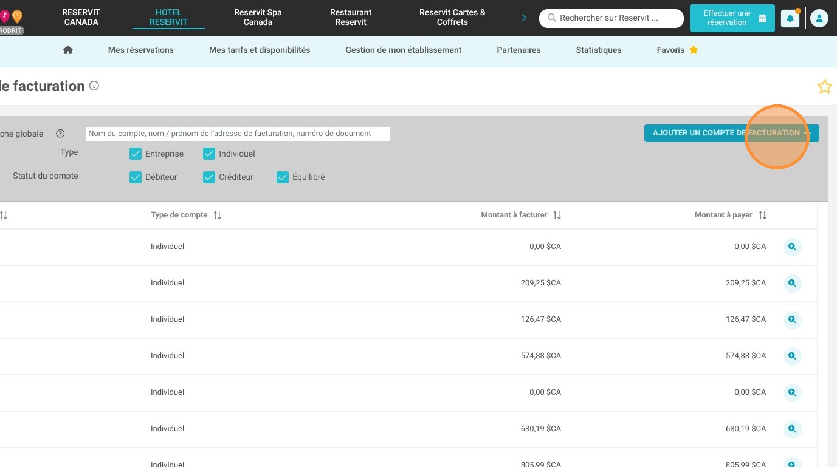
Task: View details of 126,47 $CA row
Action: click(x=792, y=319)
